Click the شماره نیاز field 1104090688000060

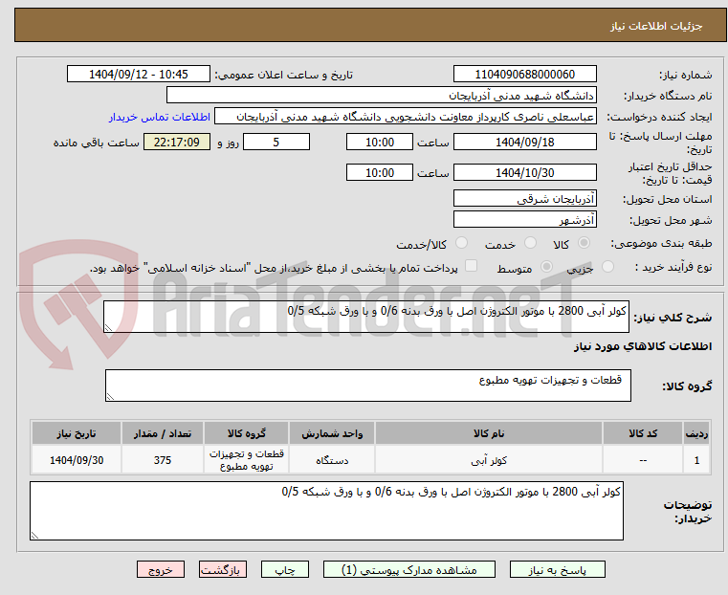point(524,75)
